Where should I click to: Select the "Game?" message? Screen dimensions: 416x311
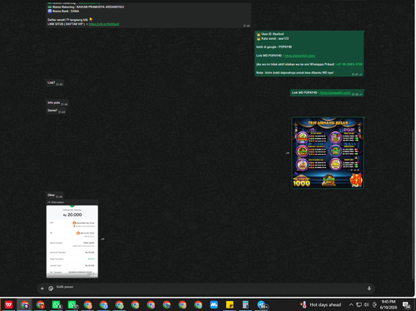[x=56, y=111]
